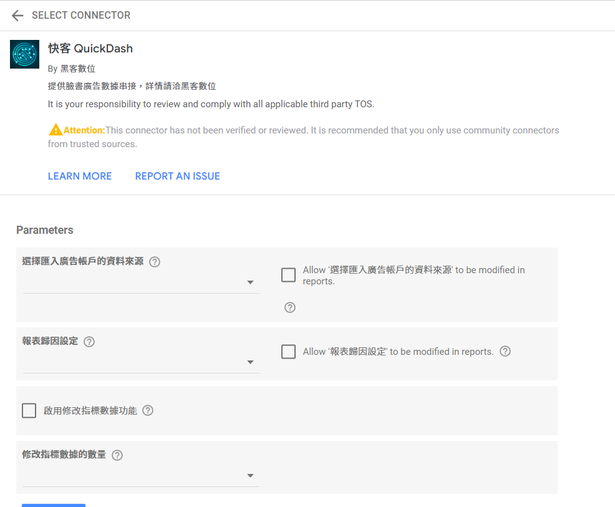Click help icon after 'modified in reports.' for 報表歸因設定
The height and width of the screenshot is (507, 615).
505,351
